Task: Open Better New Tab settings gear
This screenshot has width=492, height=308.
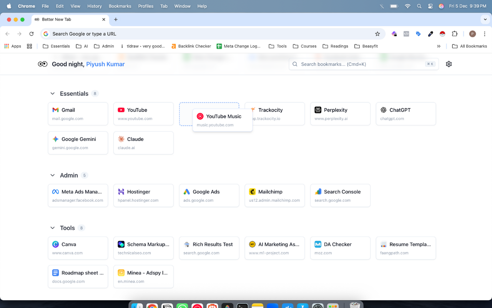Action: coord(449,64)
